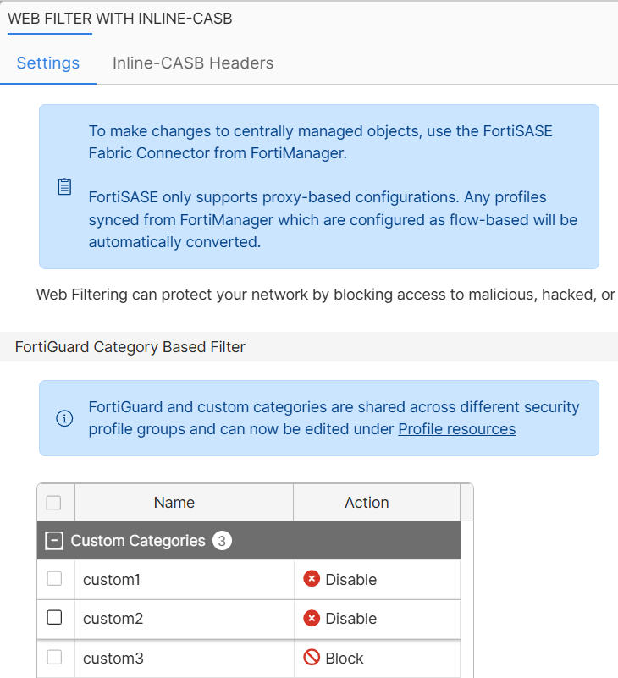
Task: Click the clipboard icon in the blue notice
Action: click(64, 186)
